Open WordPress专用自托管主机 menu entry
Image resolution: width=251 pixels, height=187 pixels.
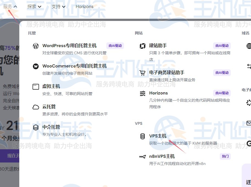click(69, 46)
